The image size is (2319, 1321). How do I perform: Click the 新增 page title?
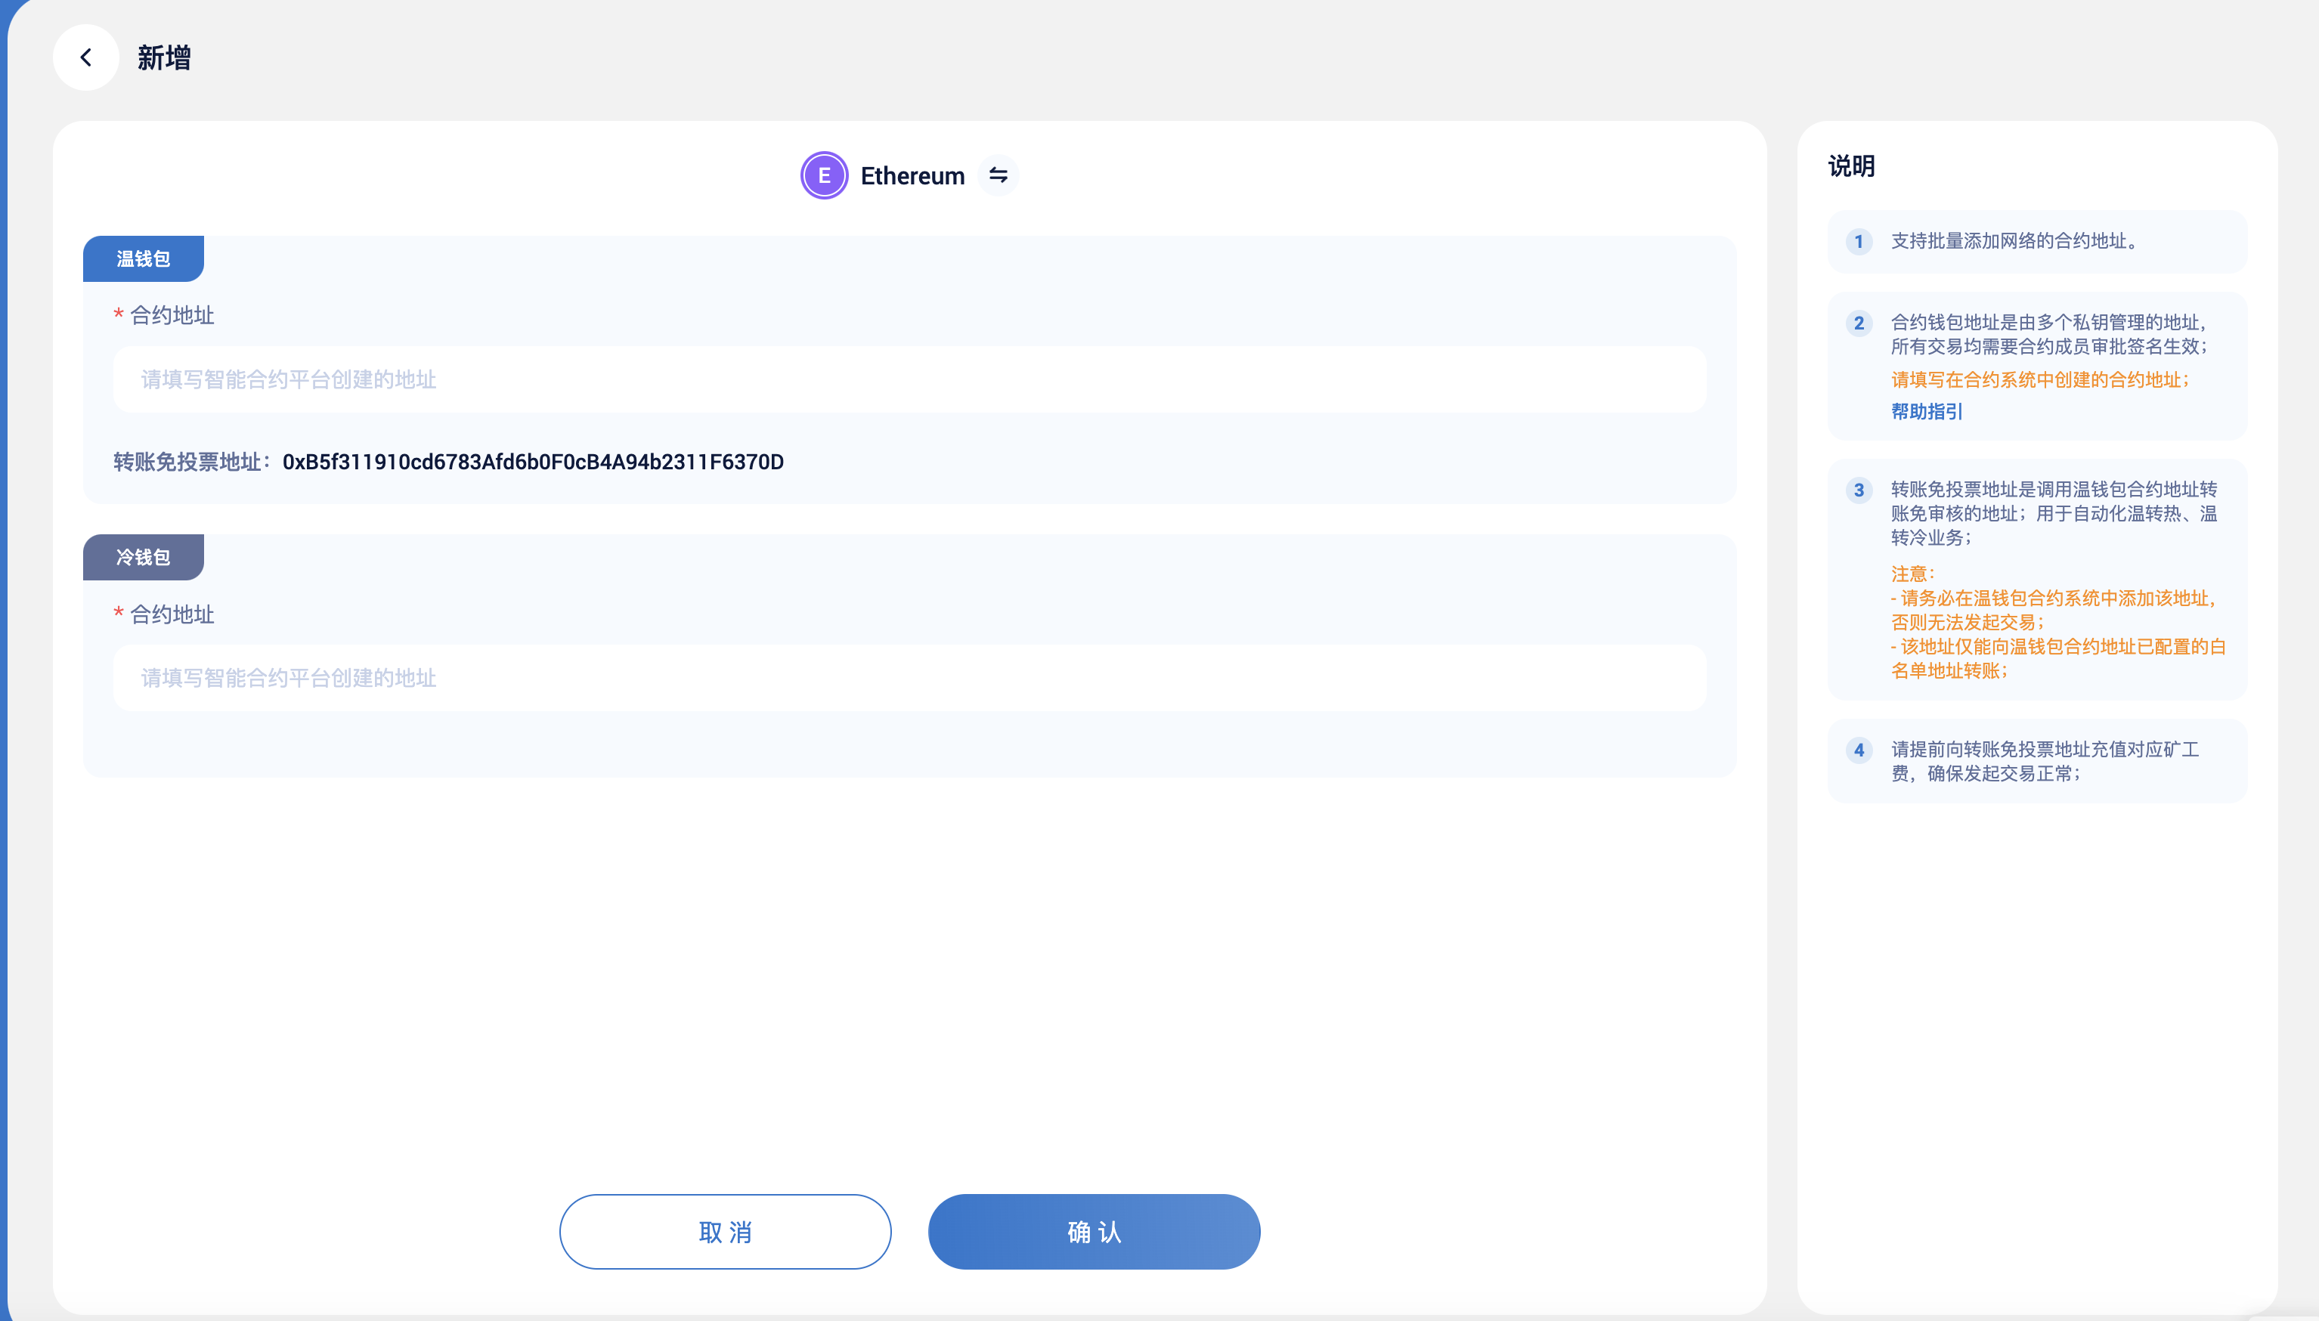pos(164,58)
